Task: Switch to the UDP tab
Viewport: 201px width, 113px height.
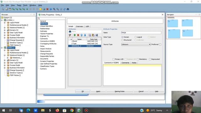Action: point(87,26)
